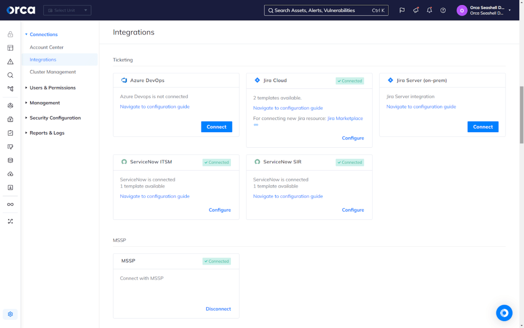Image resolution: width=524 pixels, height=328 pixels.
Task: Open the magnifier discovery icon in sidebar
Action: [10, 75]
